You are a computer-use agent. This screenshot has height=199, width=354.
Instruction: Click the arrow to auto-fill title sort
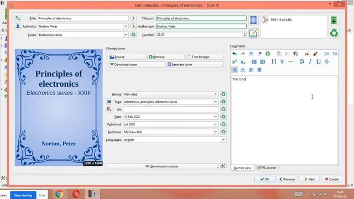pyautogui.click(x=133, y=18)
